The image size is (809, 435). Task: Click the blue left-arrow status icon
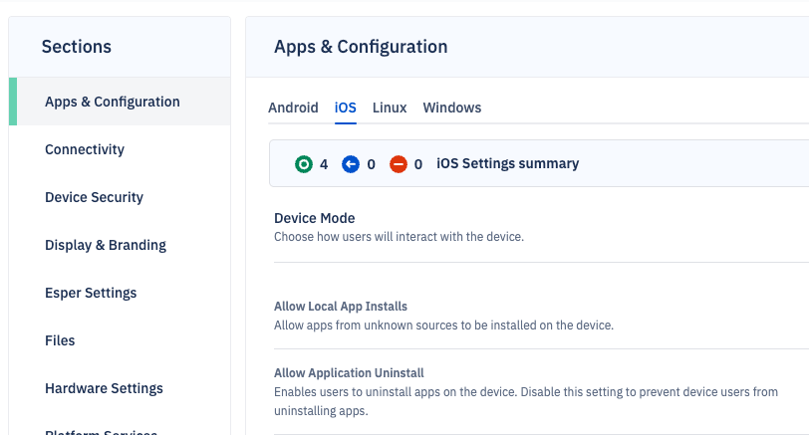[351, 164]
